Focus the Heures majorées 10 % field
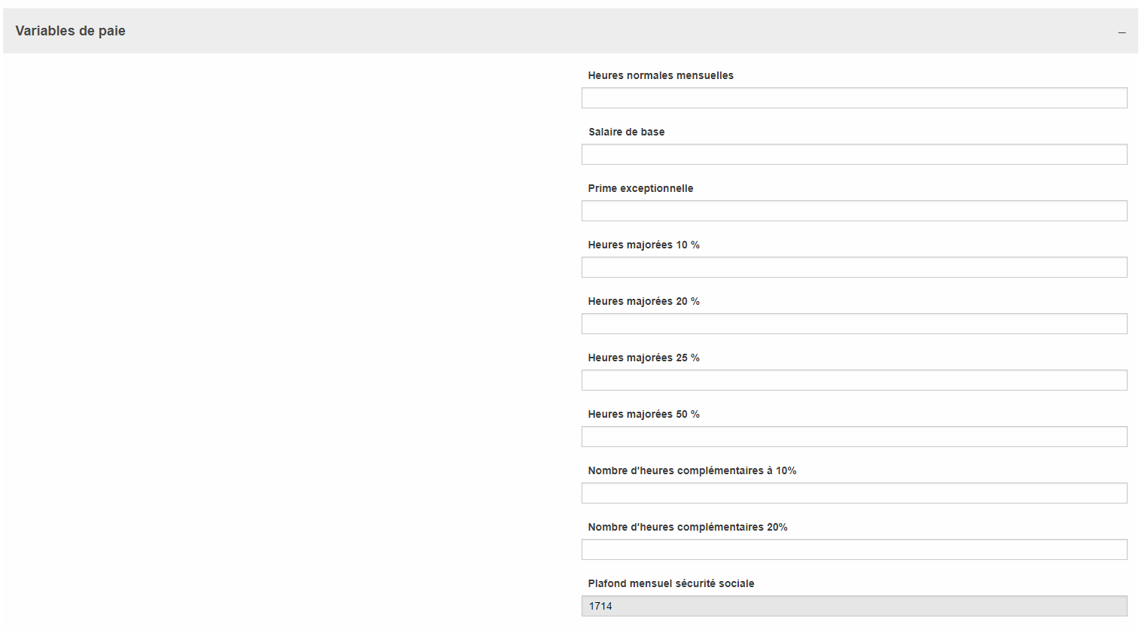 coord(854,267)
